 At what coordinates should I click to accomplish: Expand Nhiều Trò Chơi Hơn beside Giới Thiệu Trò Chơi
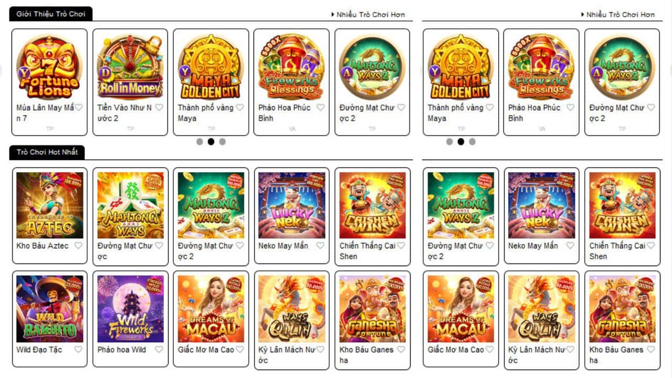point(368,15)
